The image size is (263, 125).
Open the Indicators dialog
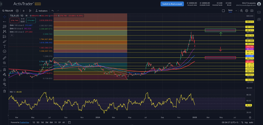41,11
